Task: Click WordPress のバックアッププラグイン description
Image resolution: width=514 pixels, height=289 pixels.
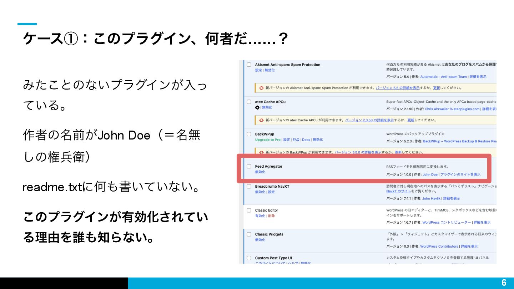Action: tap(415, 134)
